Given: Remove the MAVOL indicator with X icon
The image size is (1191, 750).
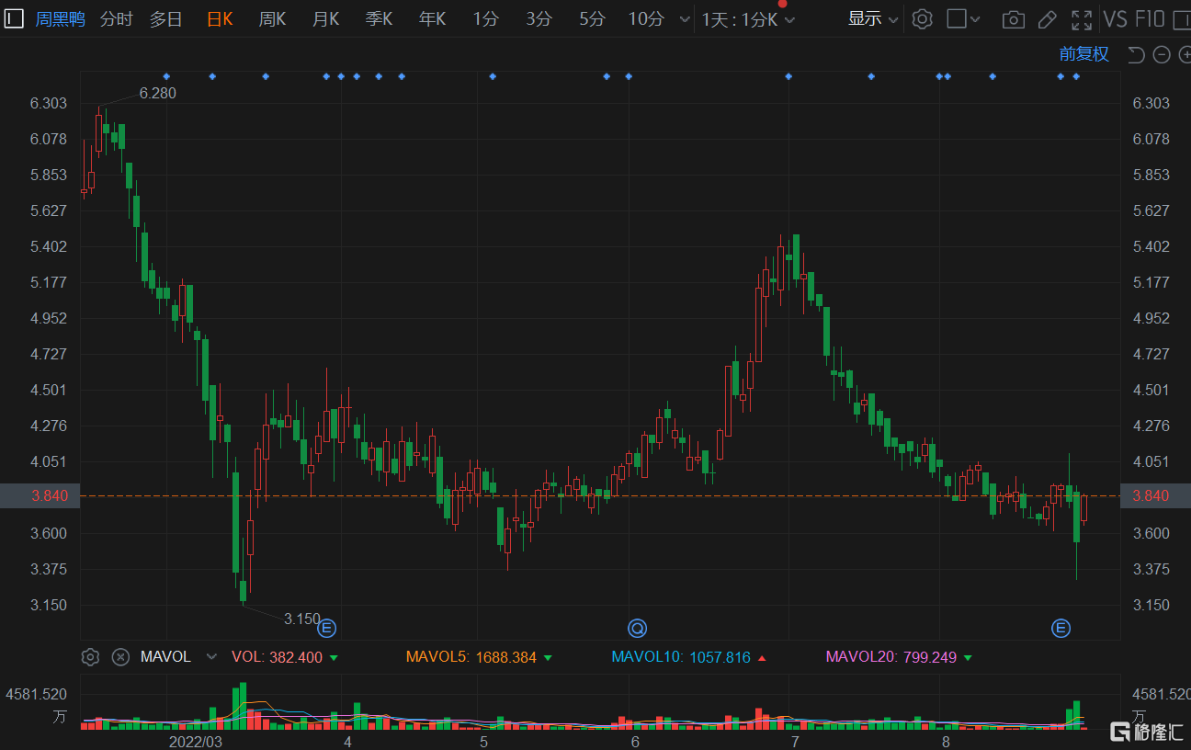Looking at the screenshot, I should click(x=120, y=657).
